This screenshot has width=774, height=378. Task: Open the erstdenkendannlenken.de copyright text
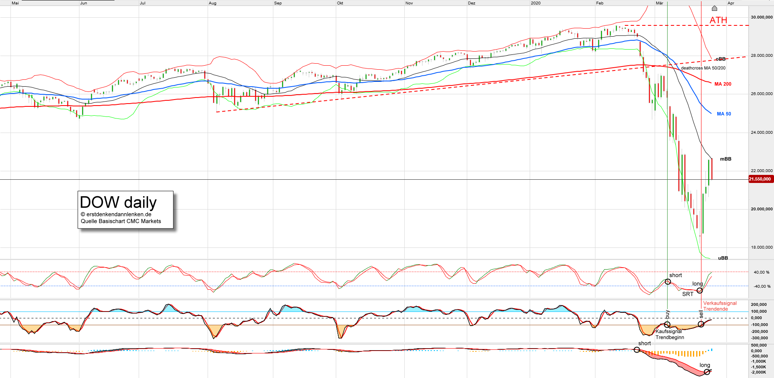point(116,214)
